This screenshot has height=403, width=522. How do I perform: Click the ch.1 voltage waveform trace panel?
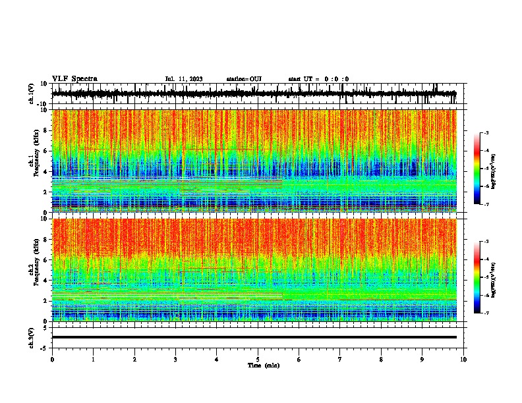pyautogui.click(x=259, y=94)
